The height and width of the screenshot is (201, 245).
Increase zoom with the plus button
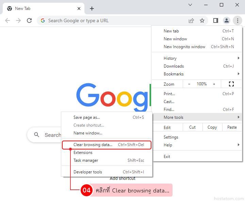pos(214,84)
